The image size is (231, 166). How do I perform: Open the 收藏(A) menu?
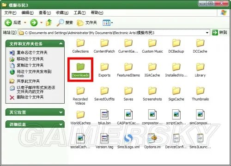(x=62, y=13)
